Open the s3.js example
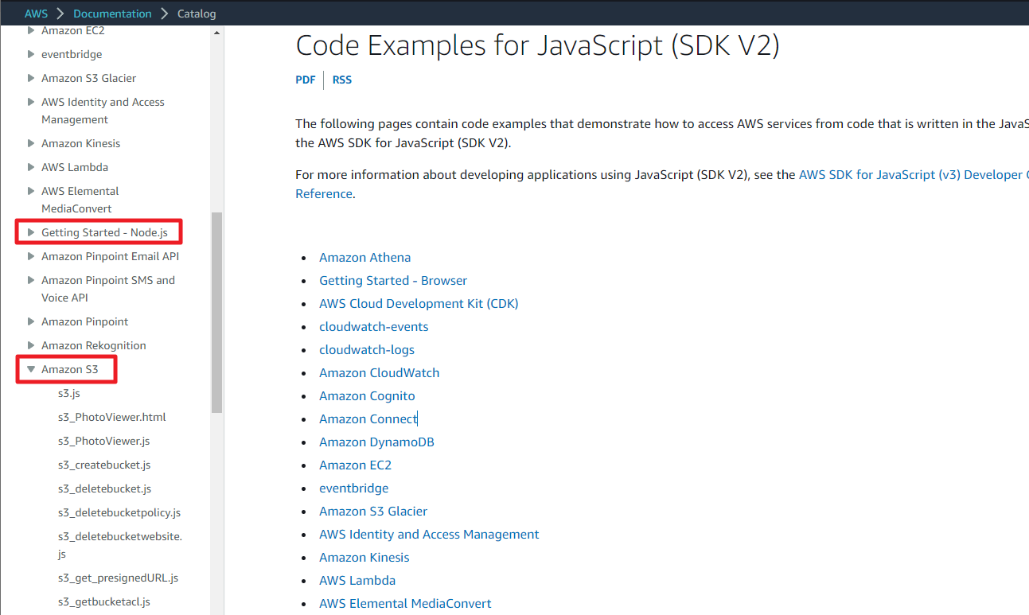1029x615 pixels. [69, 393]
